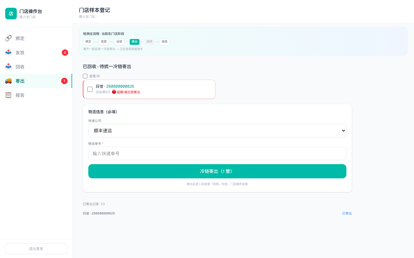
Task: Open the 快递公司 dropdown showing 顺丰速运
Action: [217, 131]
